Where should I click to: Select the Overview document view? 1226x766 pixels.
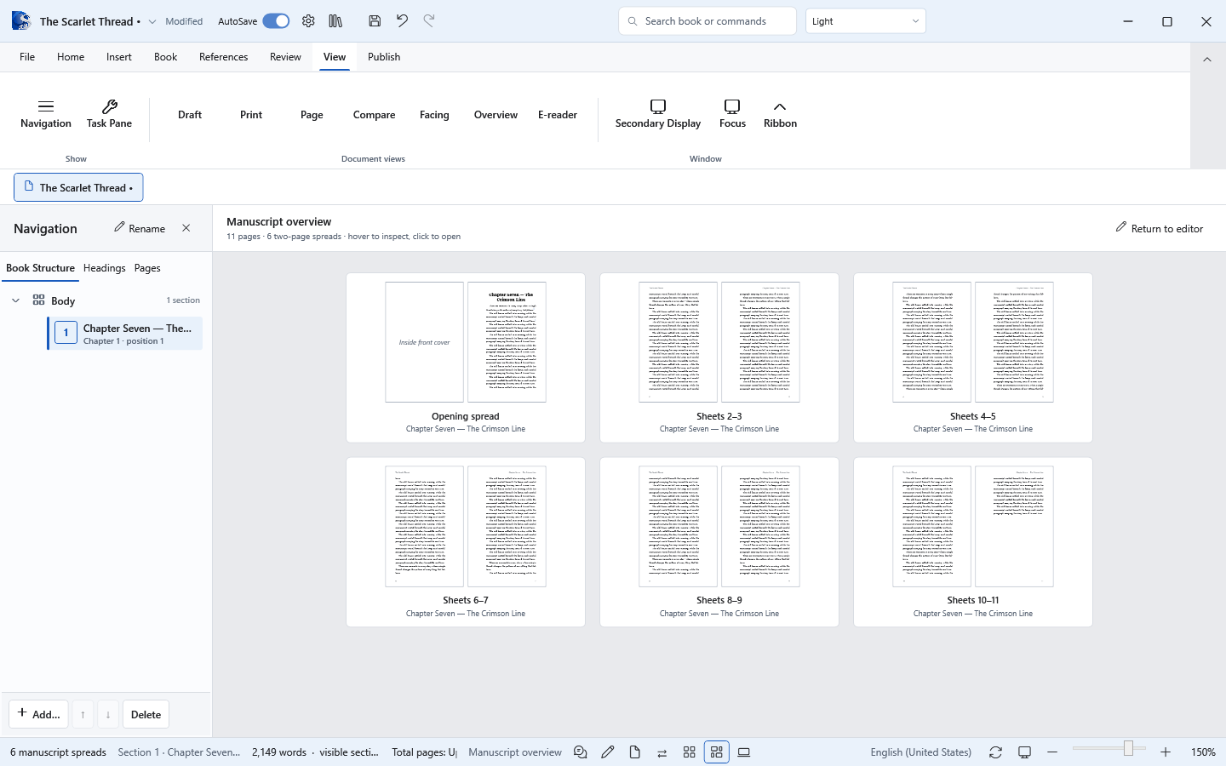pos(496,115)
